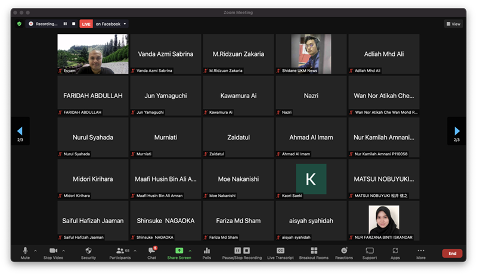Open the Chat panel
Viewport: 477px width, 275px height.
151,252
